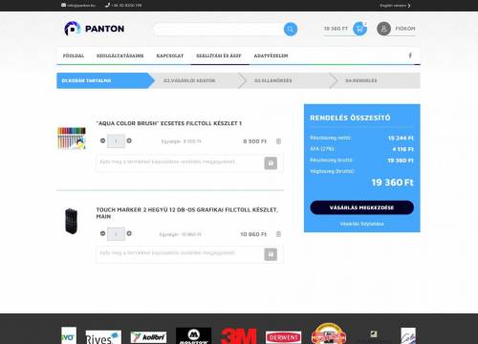Click the blue search magnifier button
This screenshot has height=344, width=478.
[x=291, y=30]
